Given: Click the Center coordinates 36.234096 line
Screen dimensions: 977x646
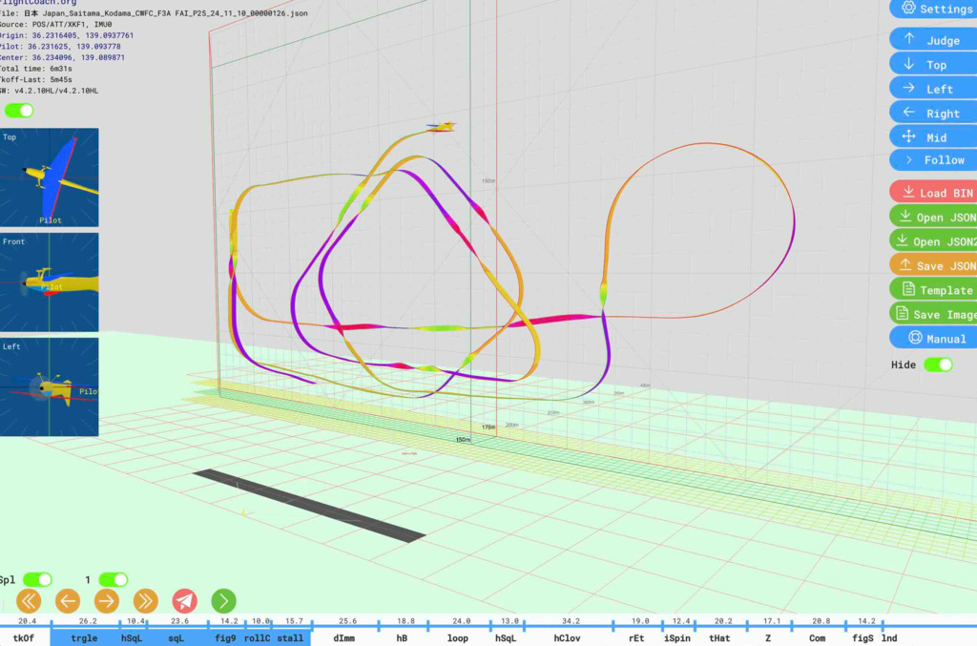Looking at the screenshot, I should [x=62, y=57].
